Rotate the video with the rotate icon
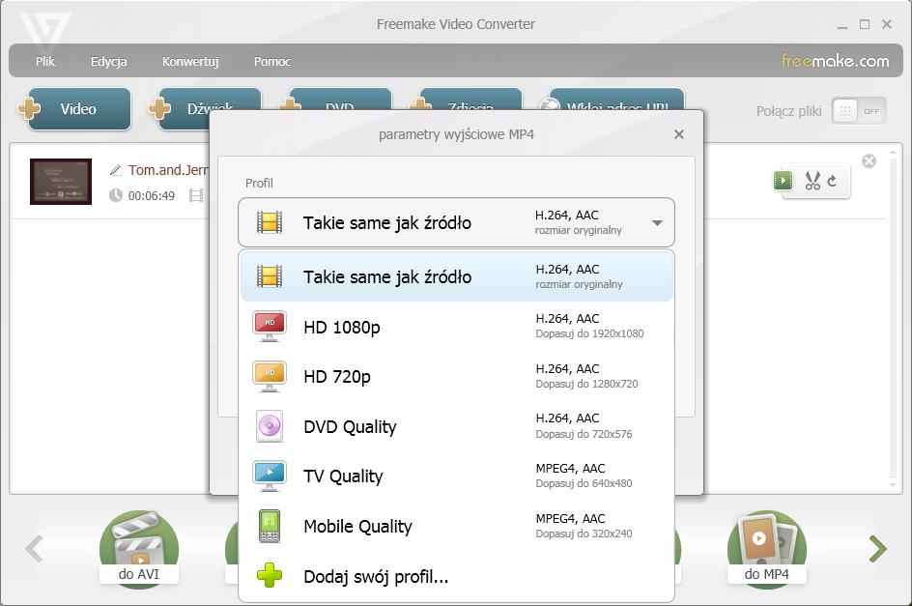912x606 pixels. [833, 181]
